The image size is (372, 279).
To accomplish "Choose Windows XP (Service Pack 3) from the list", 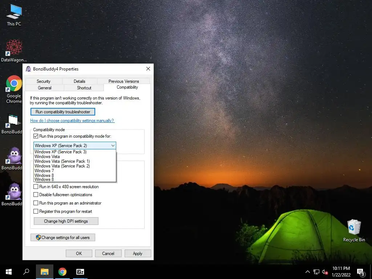I will tap(75, 152).
